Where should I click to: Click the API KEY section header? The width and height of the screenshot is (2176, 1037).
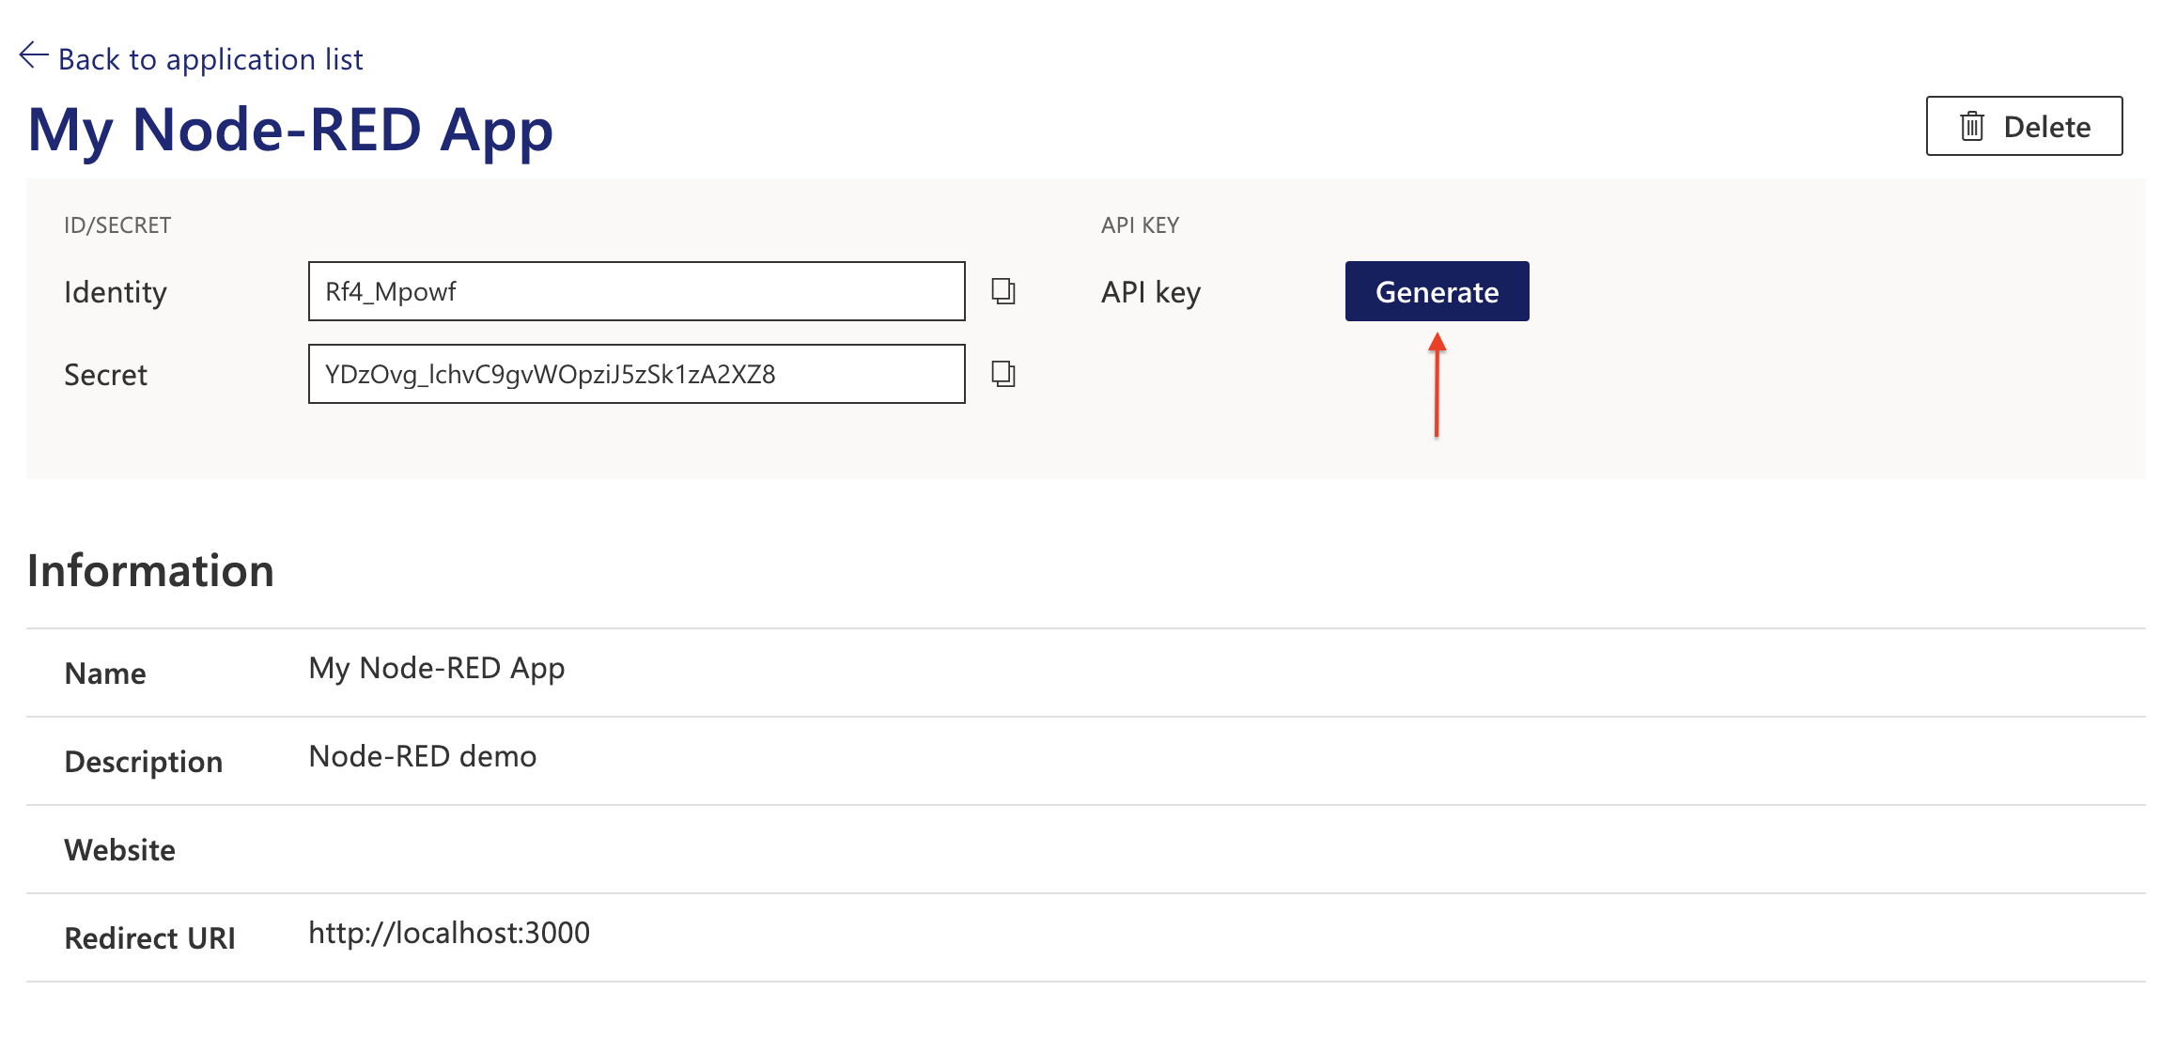tap(1140, 225)
